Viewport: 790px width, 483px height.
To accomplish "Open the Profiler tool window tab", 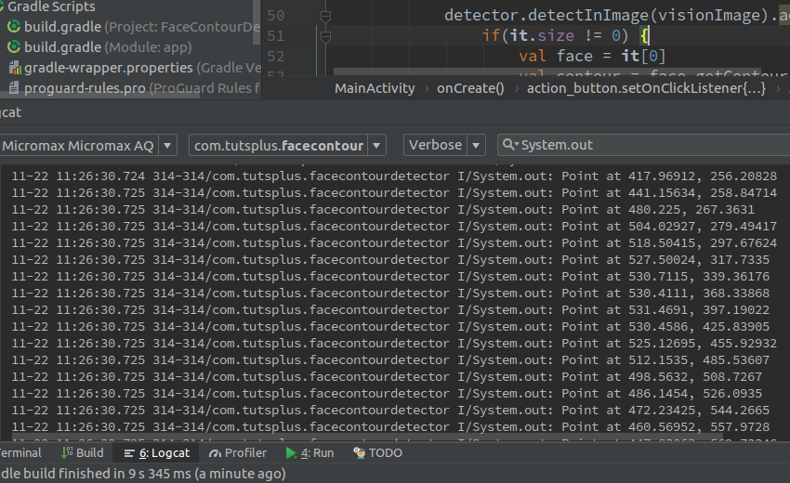I will coord(237,453).
